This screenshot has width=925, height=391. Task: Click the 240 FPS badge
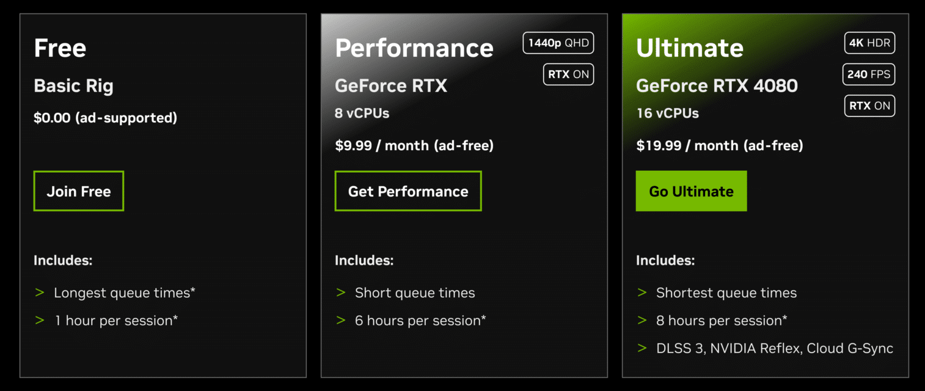click(x=869, y=74)
